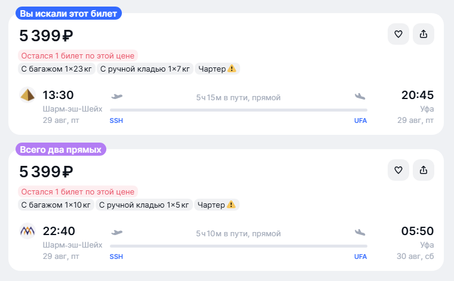Screen dimensions: 454x281
Task: Open the 5 399₽ price of 22:40 flight
Action: (46, 172)
